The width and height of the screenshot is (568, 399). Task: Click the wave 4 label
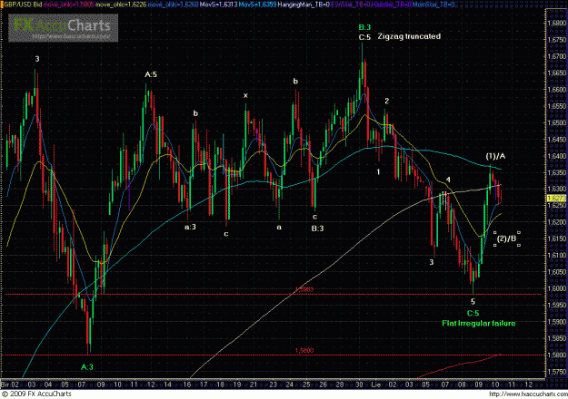tap(448, 180)
